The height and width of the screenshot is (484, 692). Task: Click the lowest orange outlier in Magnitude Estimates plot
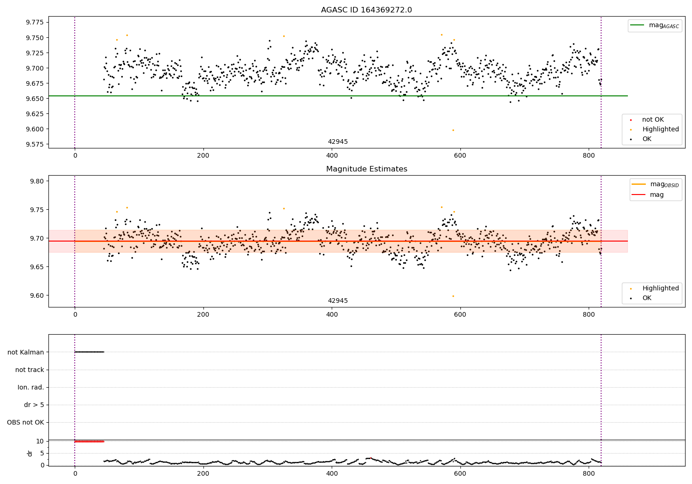453,296
